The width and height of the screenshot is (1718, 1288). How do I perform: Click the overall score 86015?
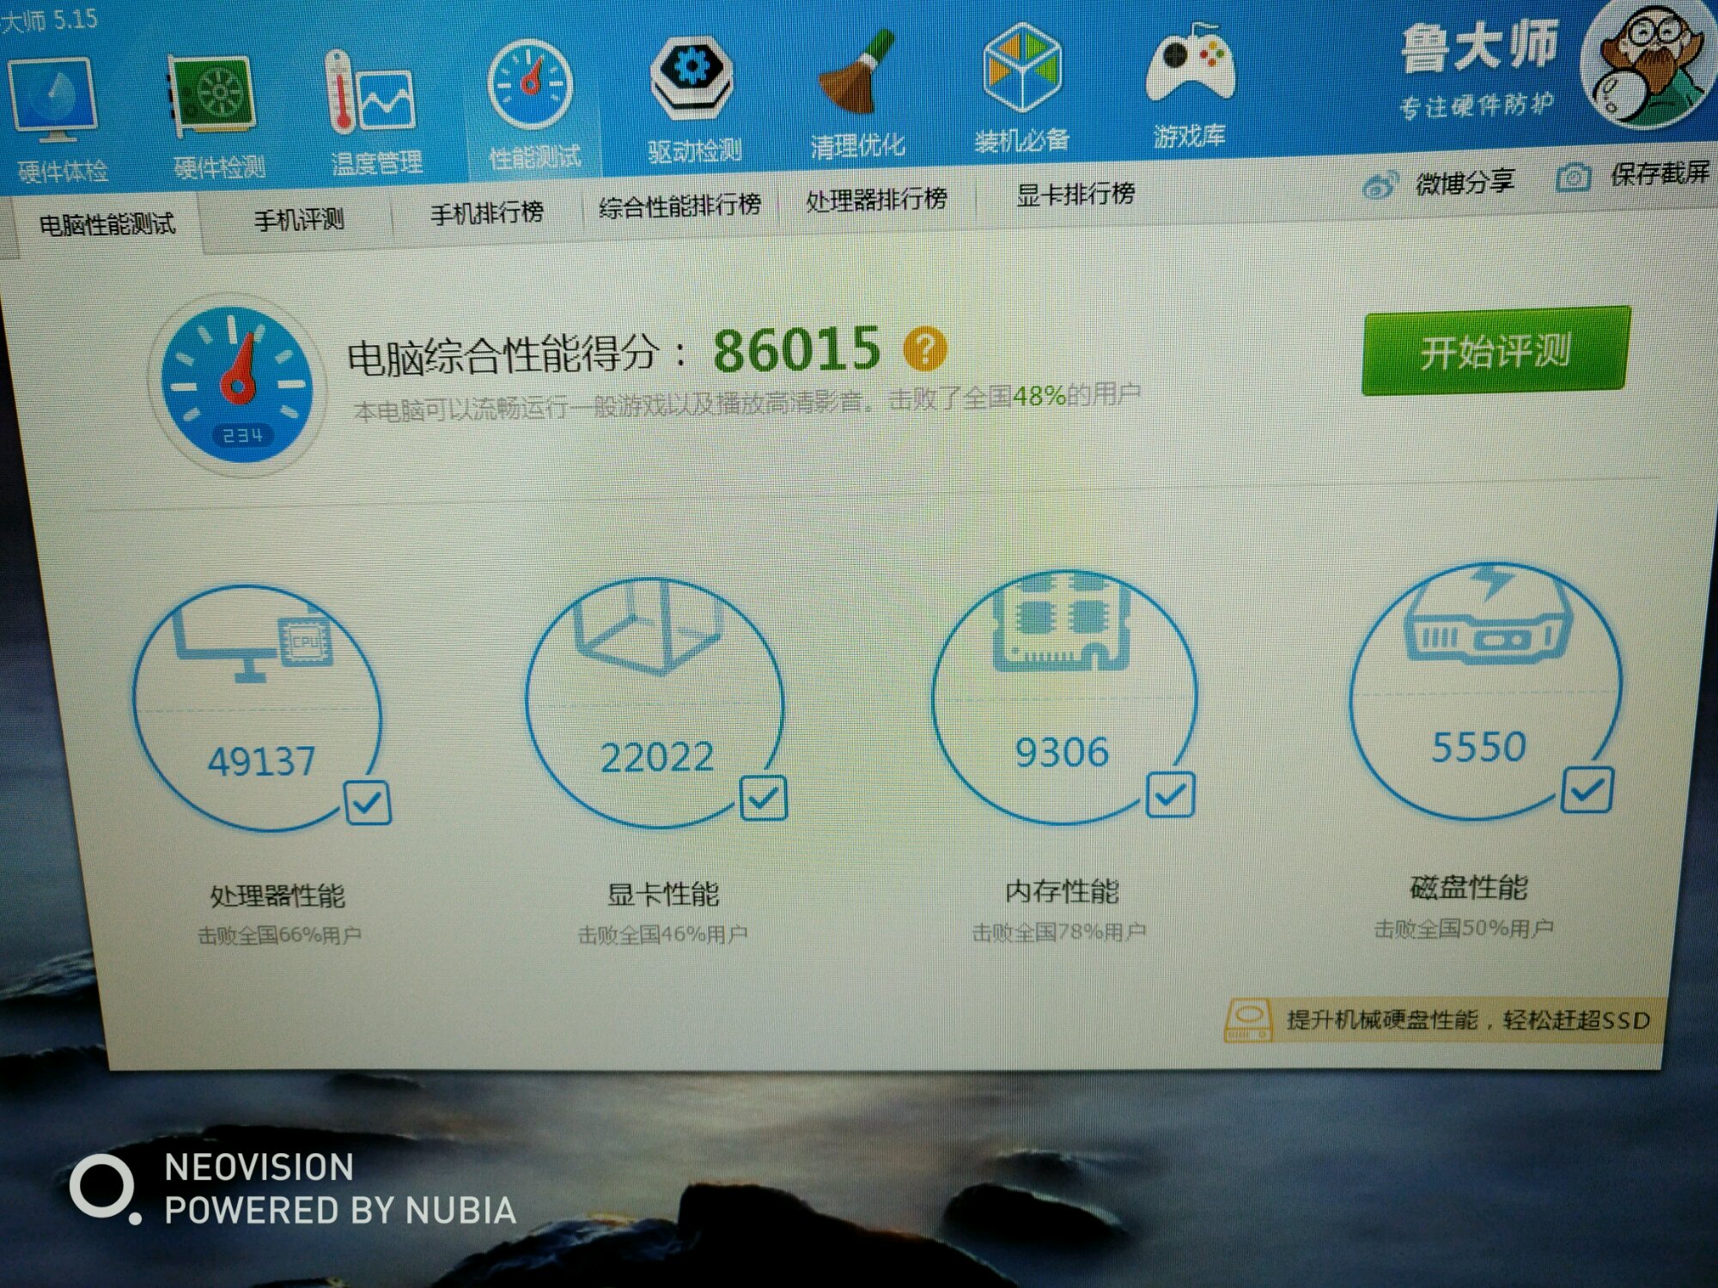(x=796, y=350)
